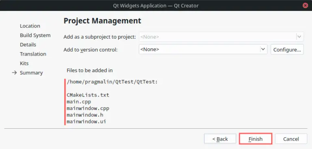Select the Summary wizard step
312x149 pixels.
tap(31, 73)
